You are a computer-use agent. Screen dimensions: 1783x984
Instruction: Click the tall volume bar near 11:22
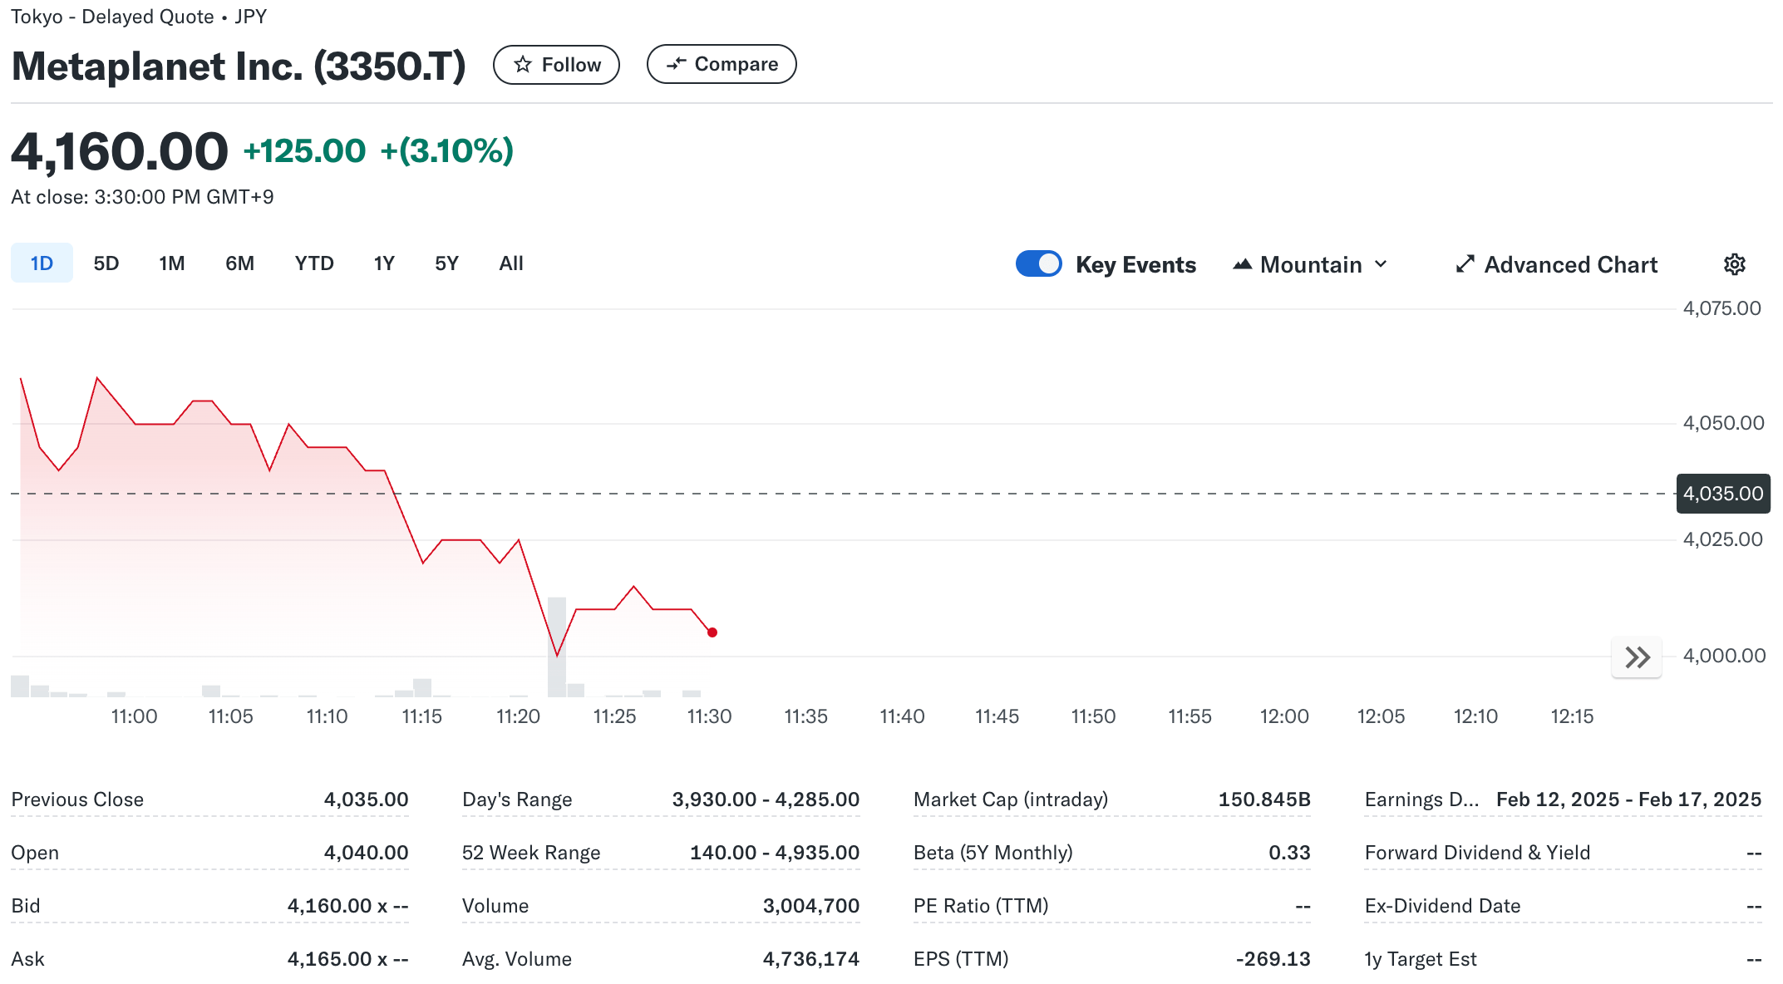coord(557,647)
